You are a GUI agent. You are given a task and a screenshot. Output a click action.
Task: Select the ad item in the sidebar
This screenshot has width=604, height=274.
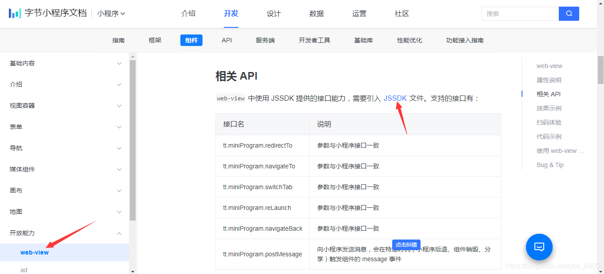pos(23,270)
